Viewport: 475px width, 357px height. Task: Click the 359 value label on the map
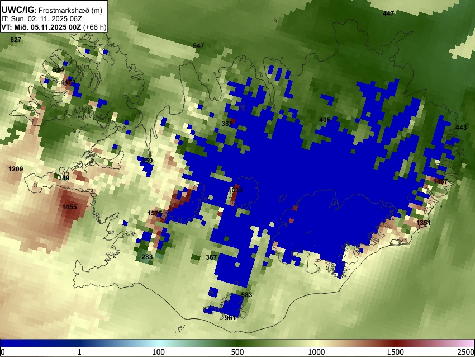(147, 161)
